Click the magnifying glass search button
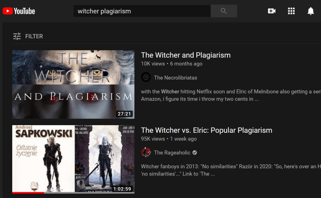 tap(224, 11)
